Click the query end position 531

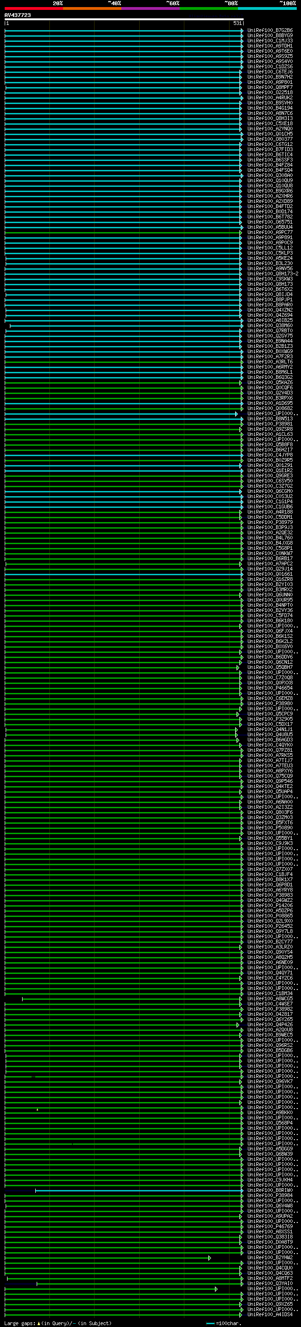237,23
